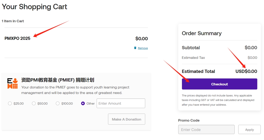
Task: Choose the $100.00 donation amount
Action: point(57,103)
